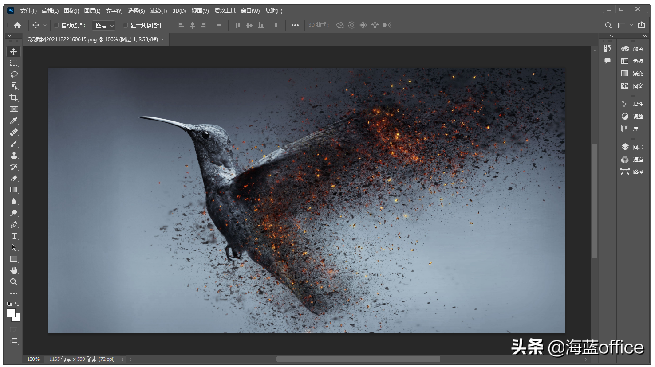Open the 调整 panel
Screen dimensions: 655x367
(x=632, y=117)
